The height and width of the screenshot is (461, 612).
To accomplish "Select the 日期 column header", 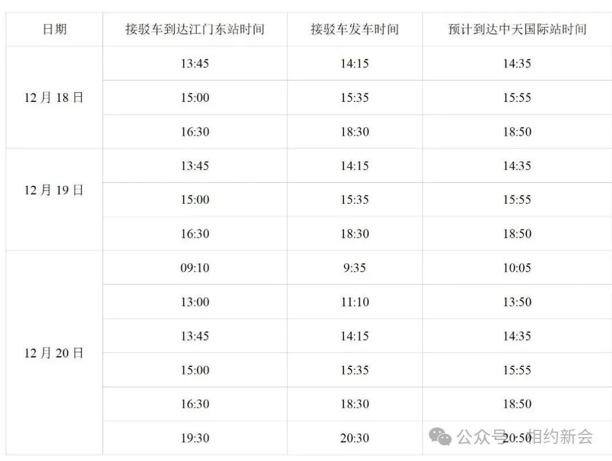I will 54,29.
